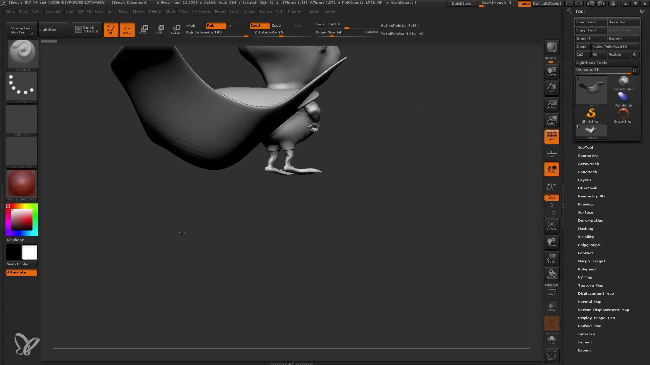
Task: Open the Preferences menu
Action: [x=201, y=11]
